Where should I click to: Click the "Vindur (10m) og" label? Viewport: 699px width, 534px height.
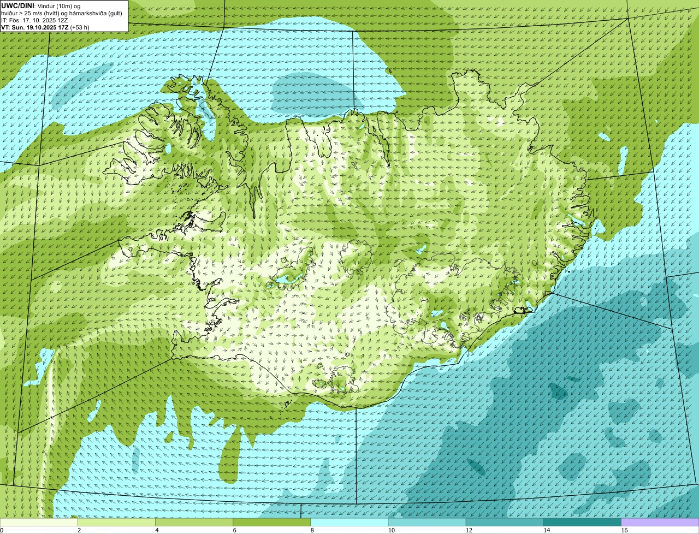coord(59,5)
